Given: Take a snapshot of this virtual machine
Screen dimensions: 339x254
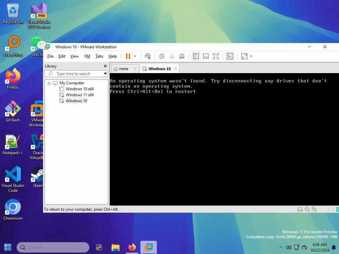Looking at the screenshot, I should pos(162,56).
